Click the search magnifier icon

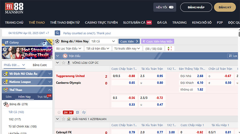click(x=57, y=33)
